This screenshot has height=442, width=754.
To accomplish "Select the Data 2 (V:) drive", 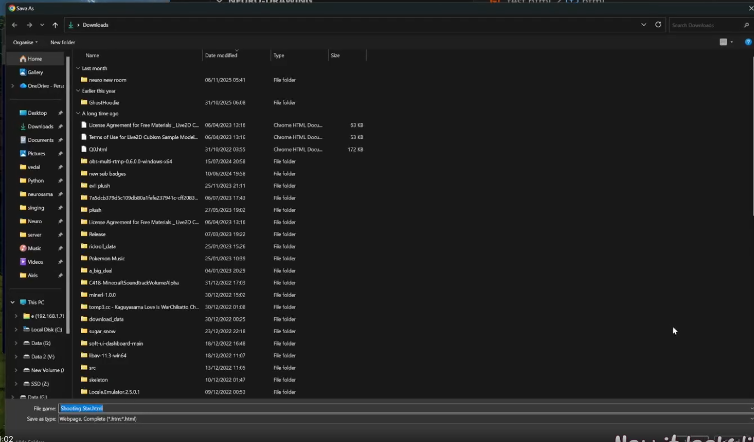I will click(43, 357).
